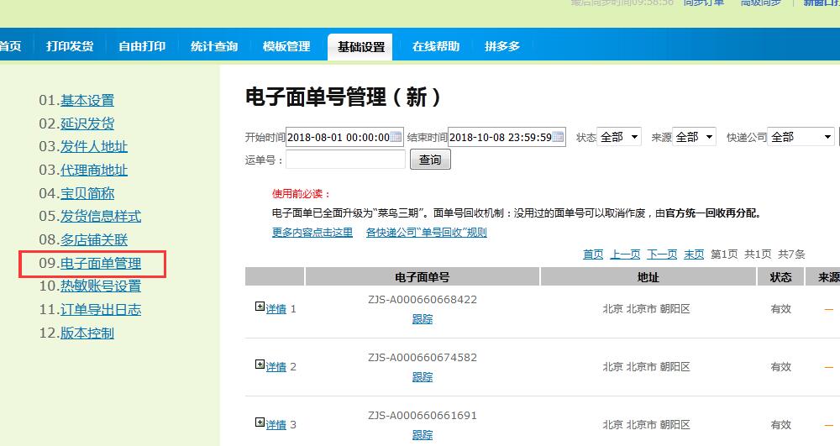Open 03.发件人地址 in the sidebar

pyautogui.click(x=93, y=147)
